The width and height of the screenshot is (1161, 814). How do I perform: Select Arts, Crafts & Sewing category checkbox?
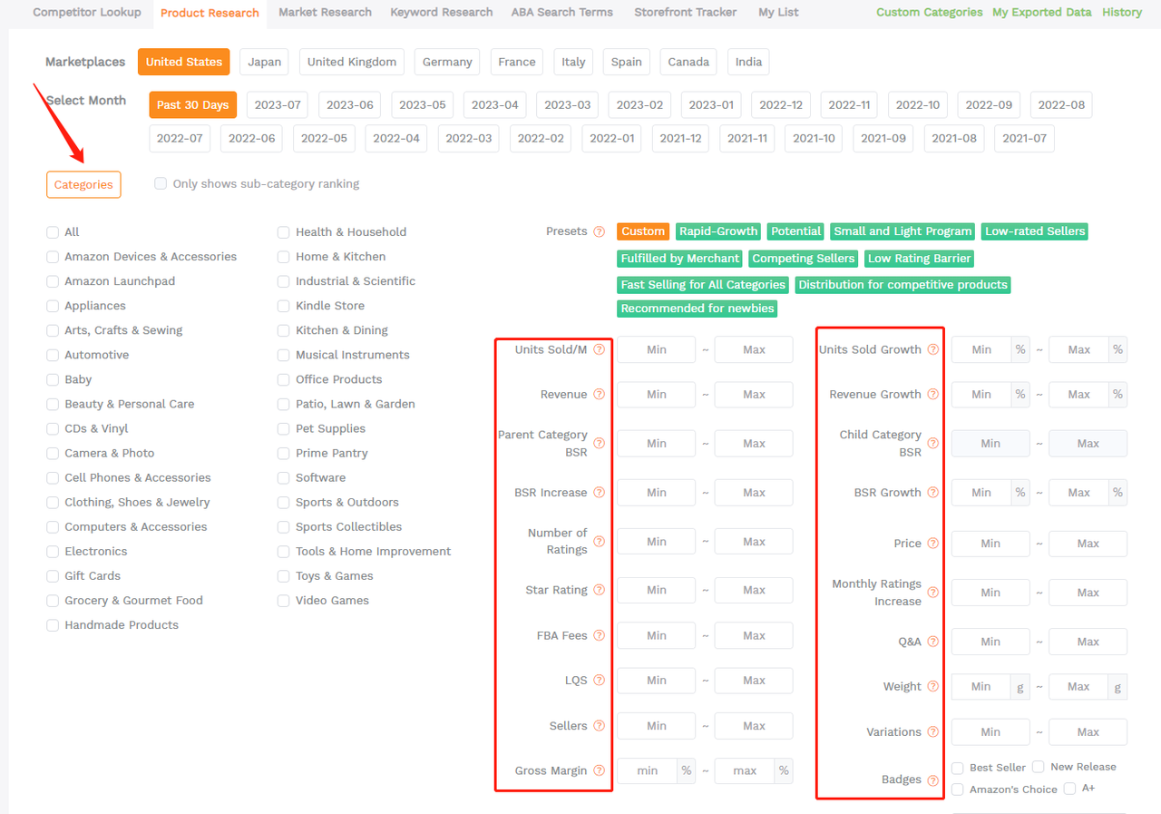[53, 330]
